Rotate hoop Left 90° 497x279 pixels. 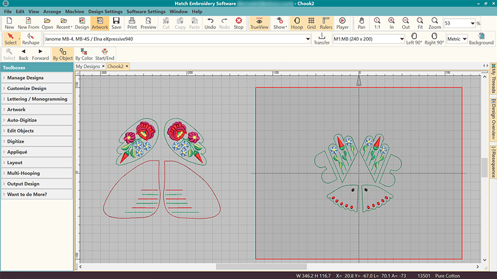(414, 39)
